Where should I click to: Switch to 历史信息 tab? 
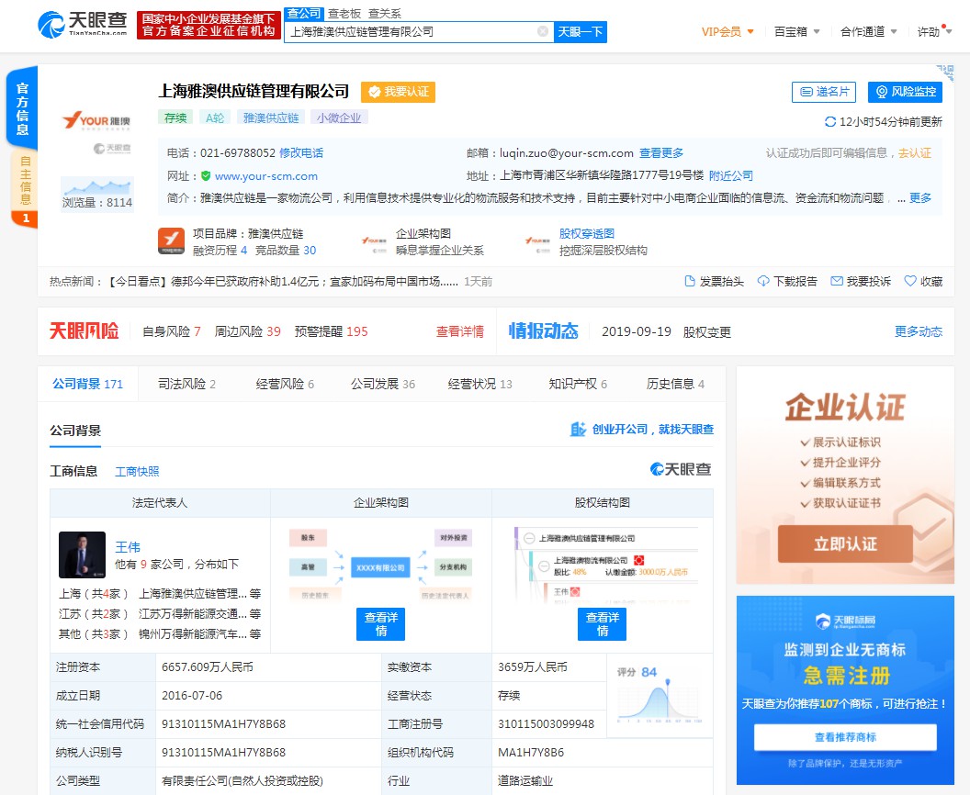pos(675,384)
